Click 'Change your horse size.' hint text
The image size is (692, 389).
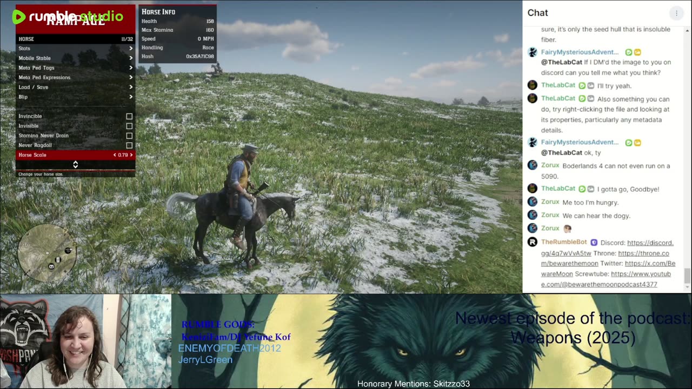(41, 174)
